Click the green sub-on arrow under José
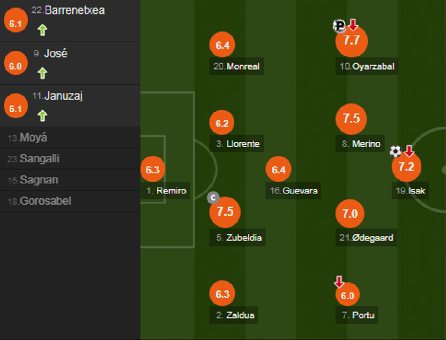Screen dimensions: 446x340 [x=42, y=73]
